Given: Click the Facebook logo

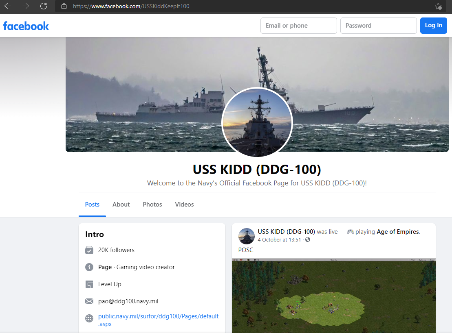Looking at the screenshot, I should [26, 26].
